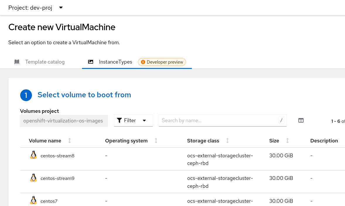This screenshot has height=206, width=345.
Task: Switch to the Template catalog tab
Action: (x=45, y=62)
